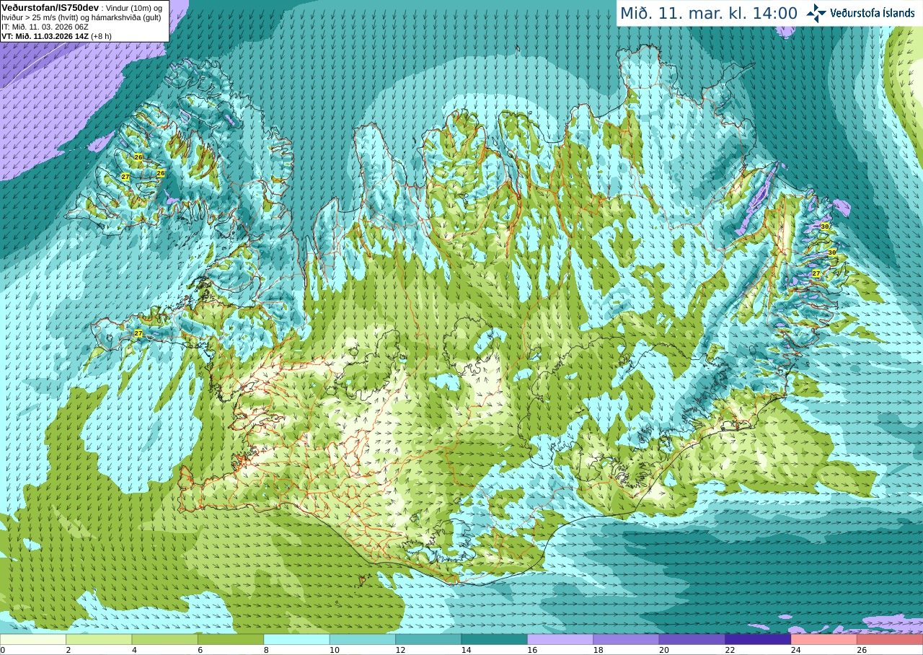Screen dimensions: 923x655
Task: Pick the pale yellow 0–2 legend swatch
Action: [33, 639]
